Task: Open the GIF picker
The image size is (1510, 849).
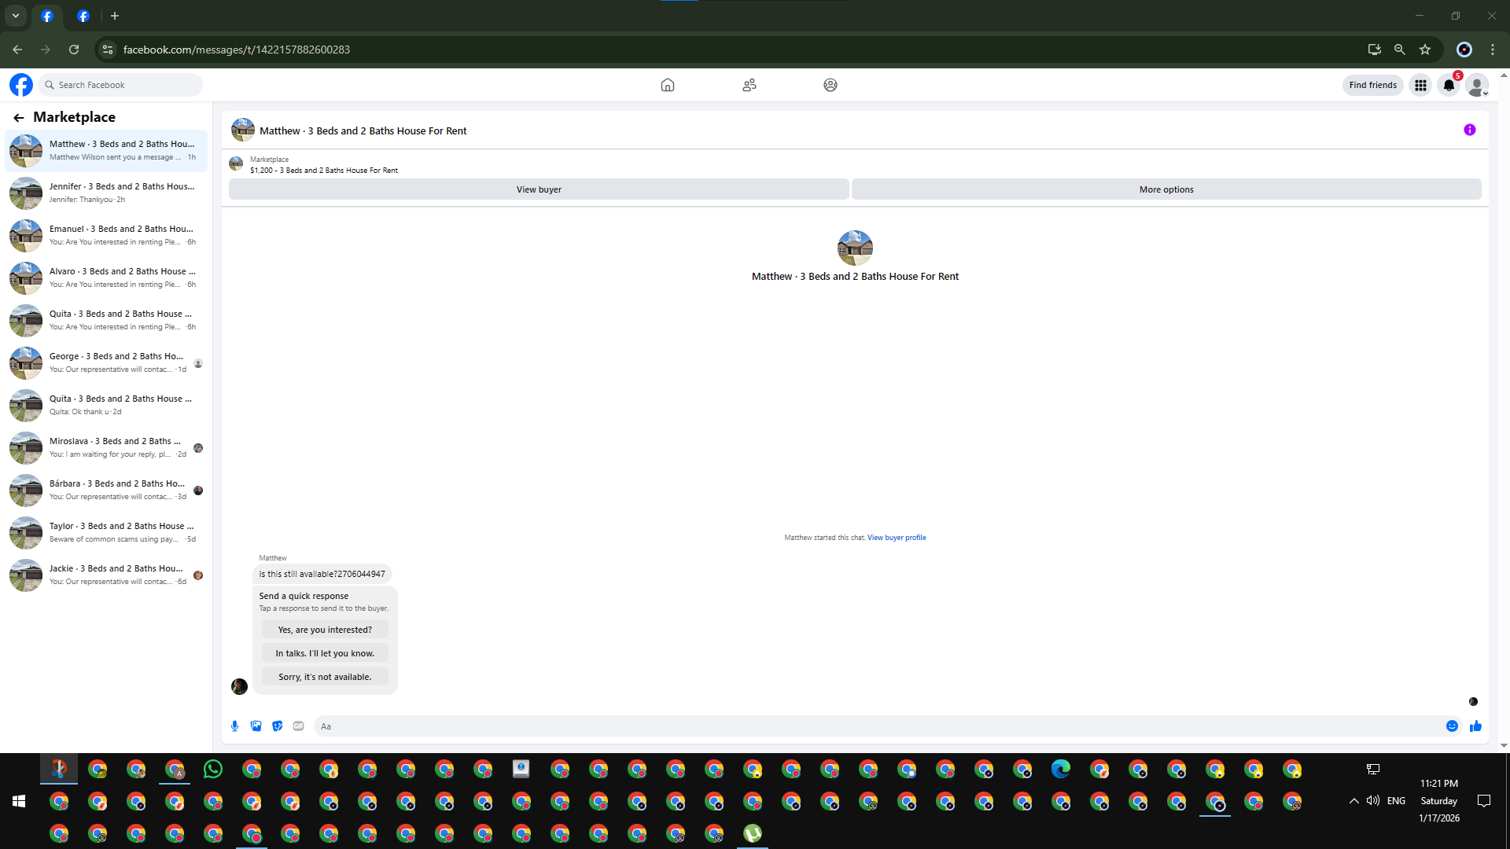Action: pos(298,726)
